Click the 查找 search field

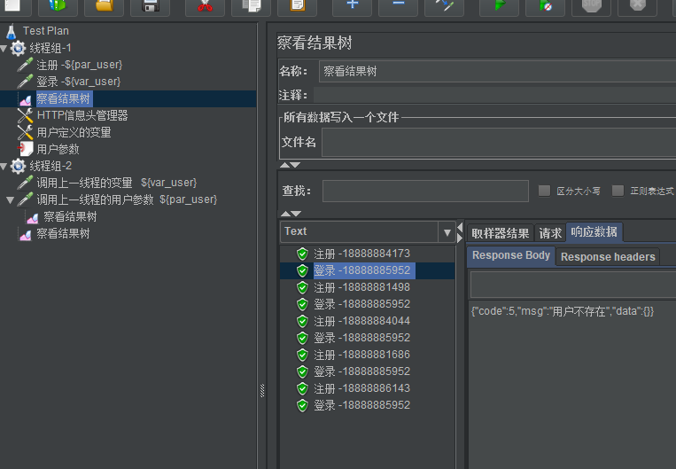click(x=425, y=191)
